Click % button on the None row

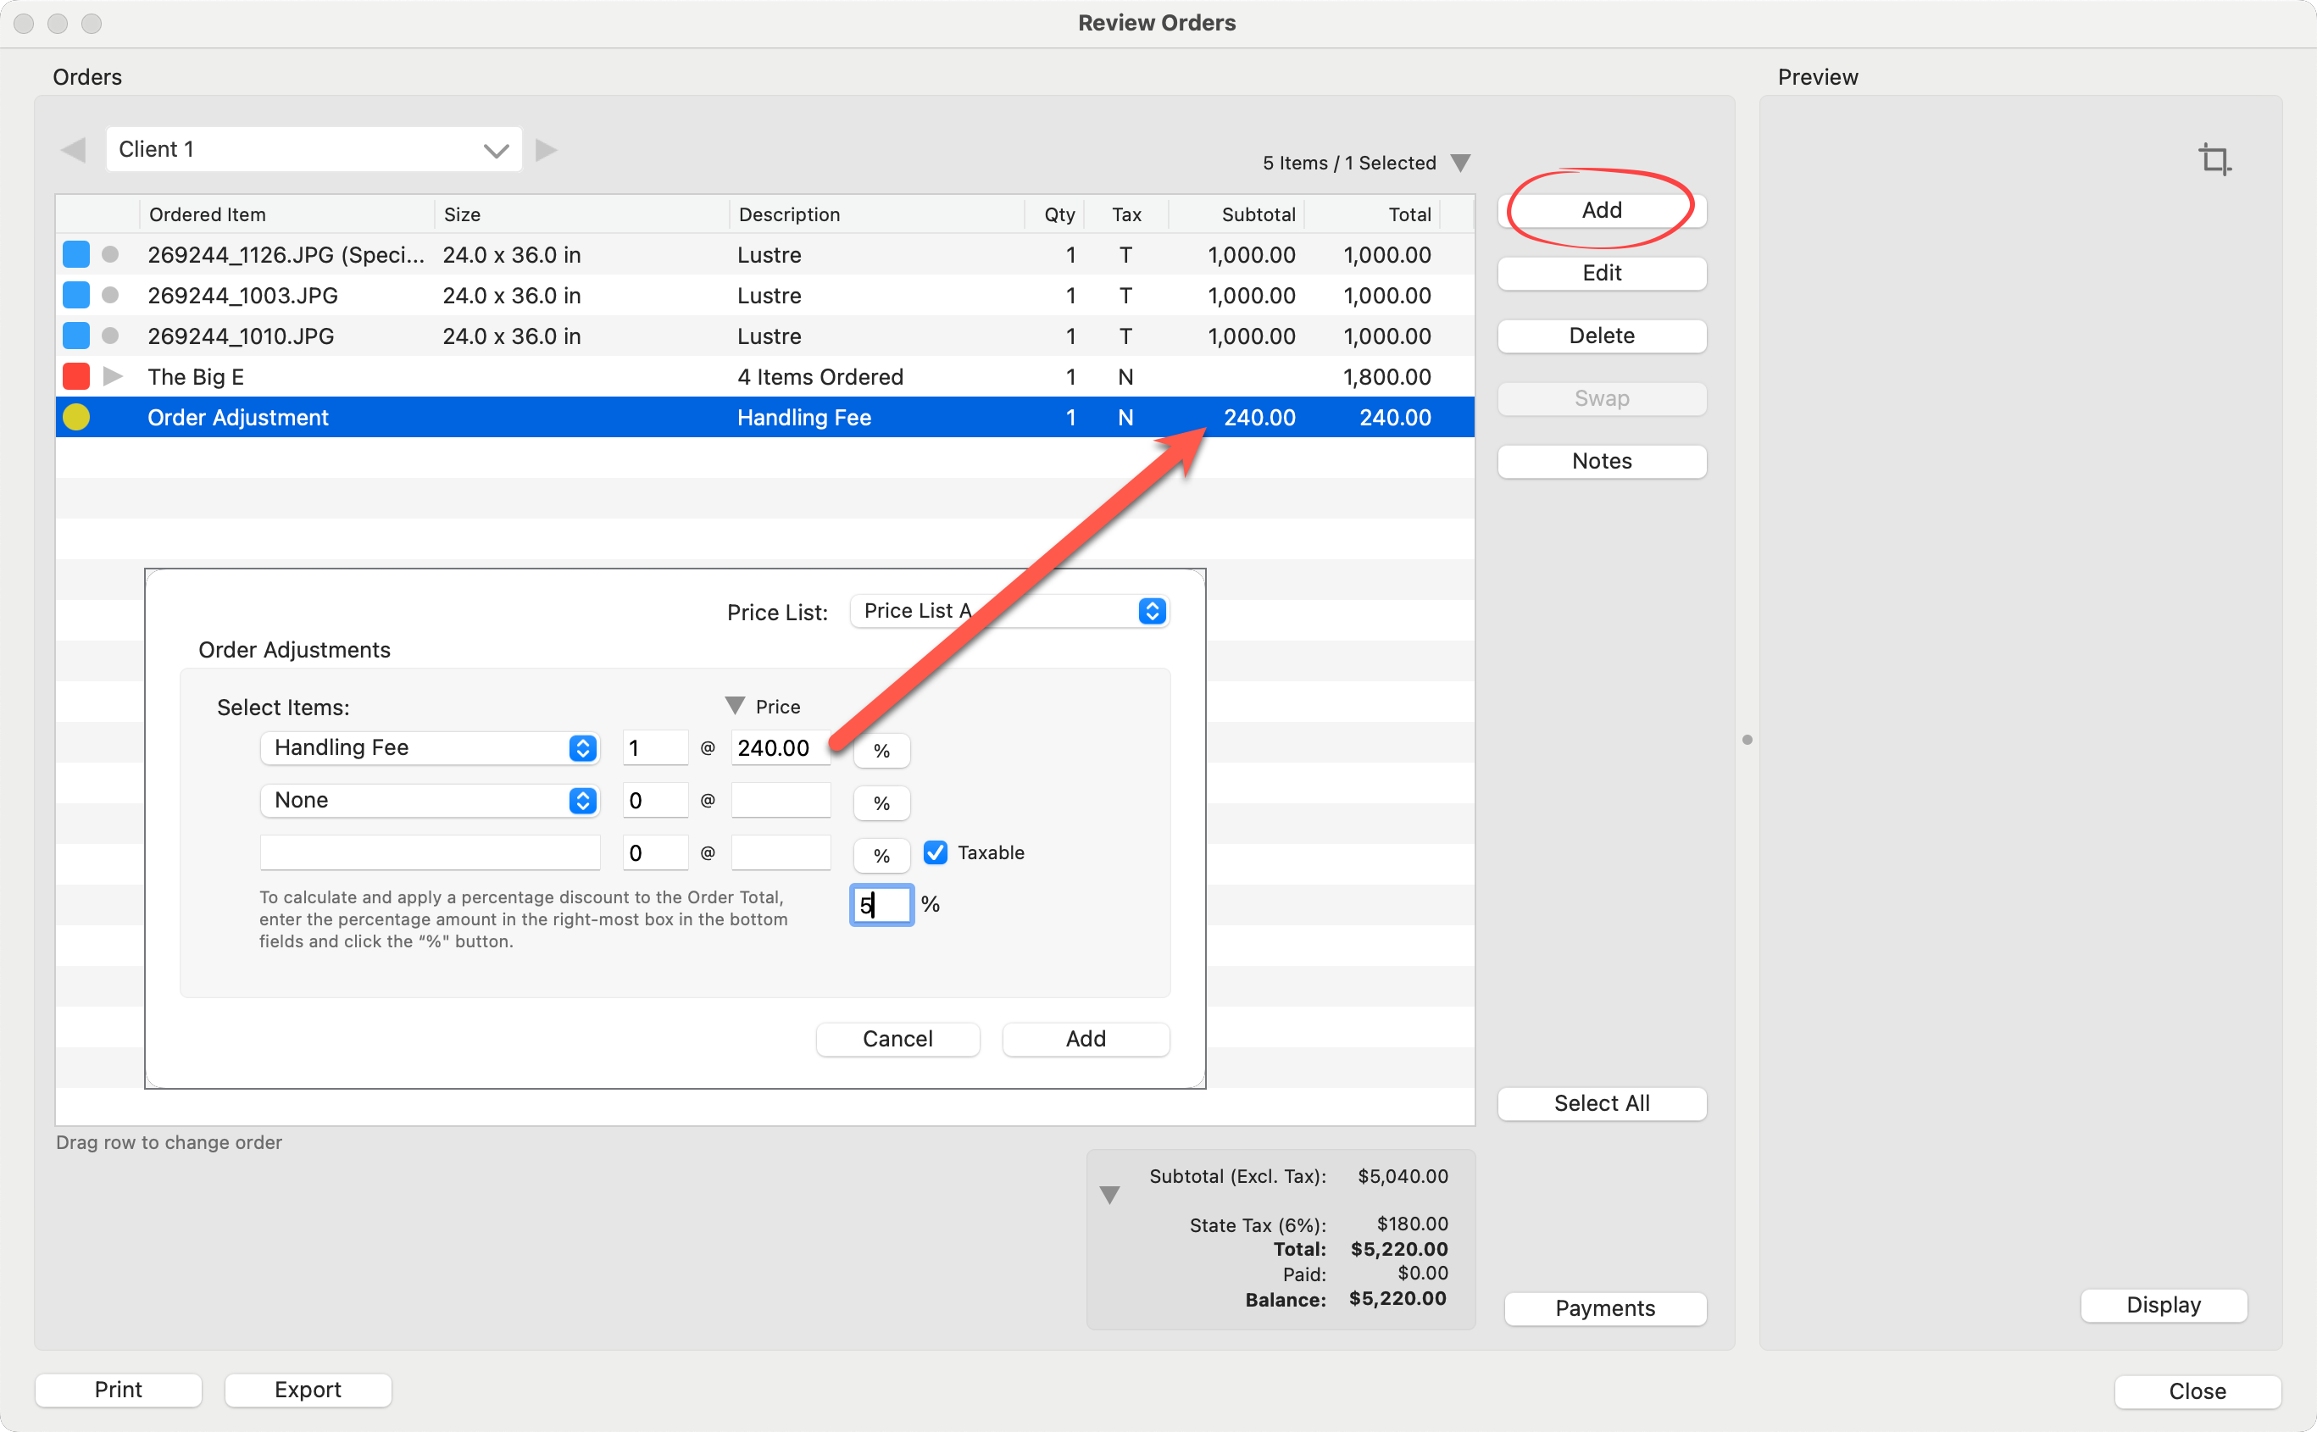[x=881, y=803]
